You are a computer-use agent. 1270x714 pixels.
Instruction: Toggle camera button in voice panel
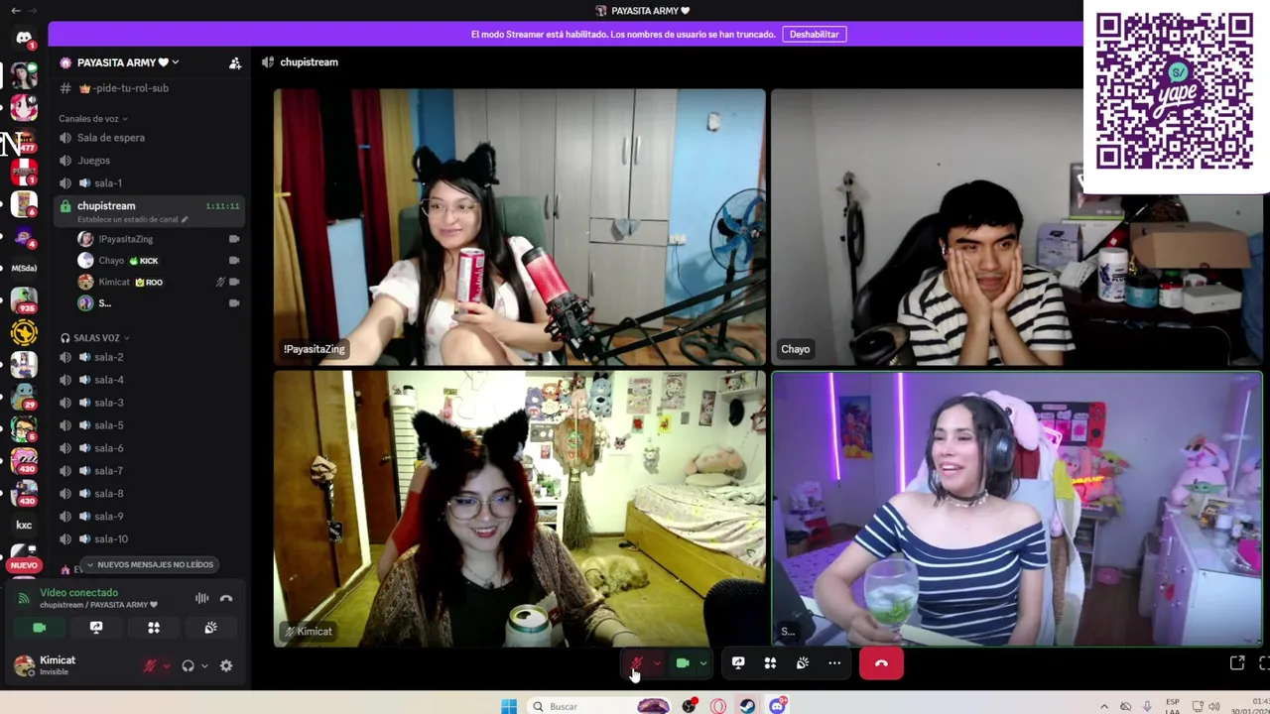click(40, 628)
